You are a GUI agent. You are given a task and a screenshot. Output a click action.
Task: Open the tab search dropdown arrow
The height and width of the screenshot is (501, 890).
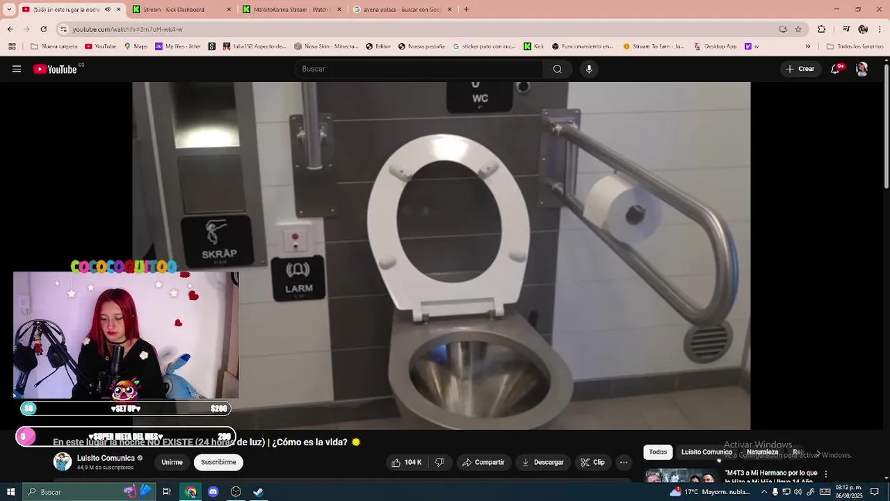(x=9, y=9)
